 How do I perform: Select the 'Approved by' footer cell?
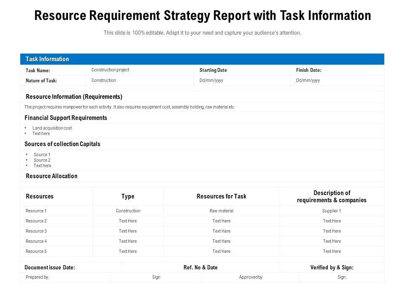tap(251, 277)
